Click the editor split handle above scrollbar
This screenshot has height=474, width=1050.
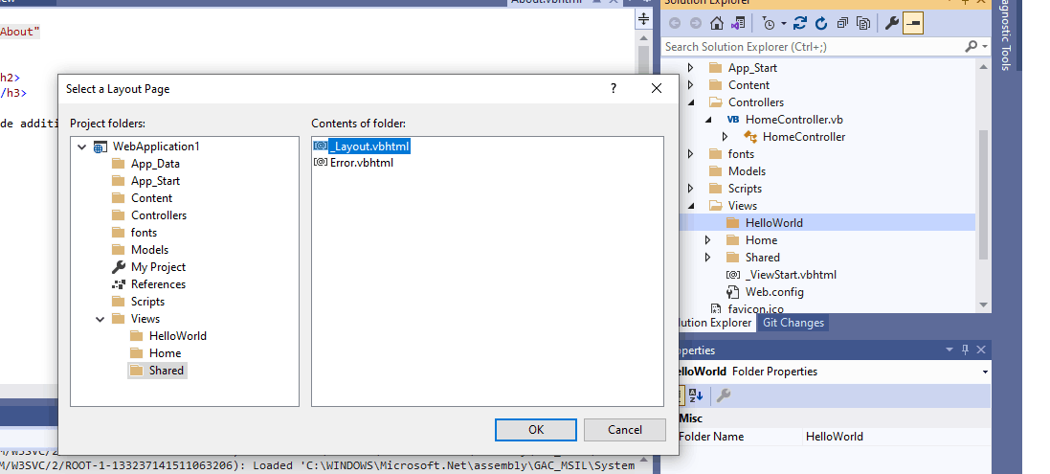pyautogui.click(x=643, y=19)
